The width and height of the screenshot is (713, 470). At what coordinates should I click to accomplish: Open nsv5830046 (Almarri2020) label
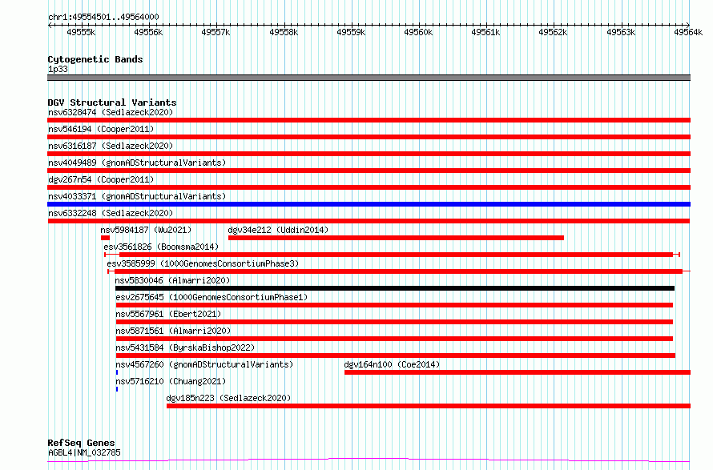click(172, 280)
